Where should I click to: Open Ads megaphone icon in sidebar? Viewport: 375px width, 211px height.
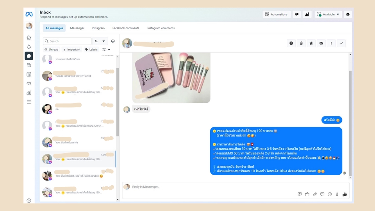tap(29, 84)
